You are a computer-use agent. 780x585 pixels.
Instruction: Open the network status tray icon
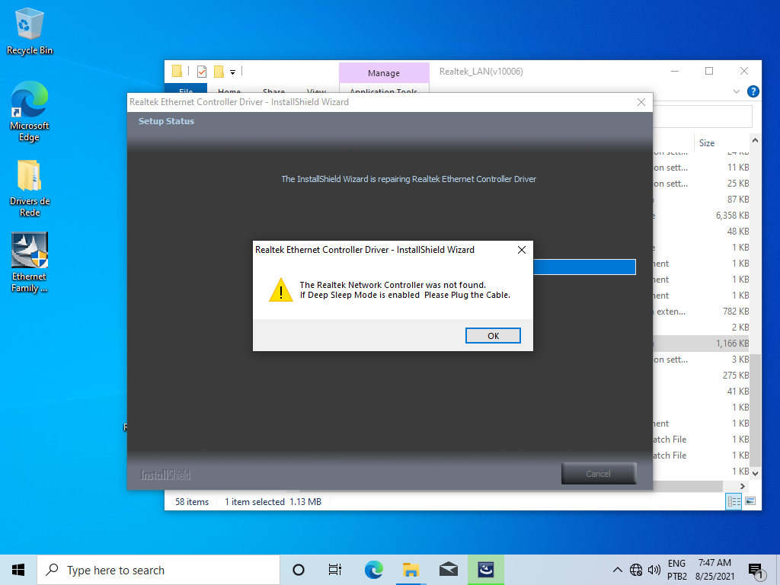[636, 570]
